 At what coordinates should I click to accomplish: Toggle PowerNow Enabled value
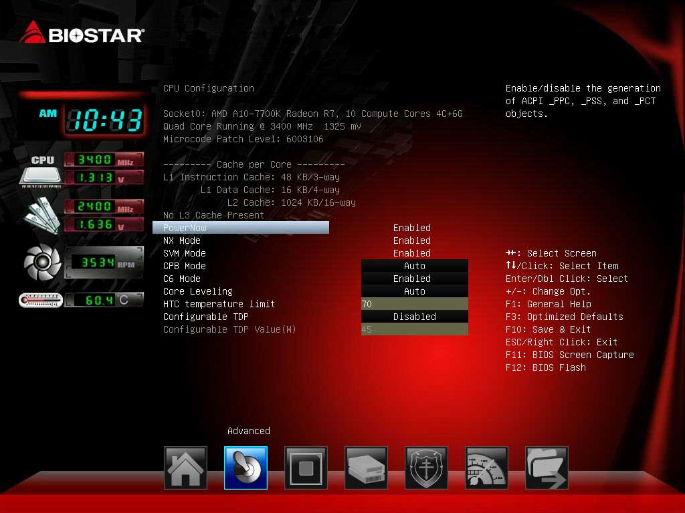coord(412,228)
